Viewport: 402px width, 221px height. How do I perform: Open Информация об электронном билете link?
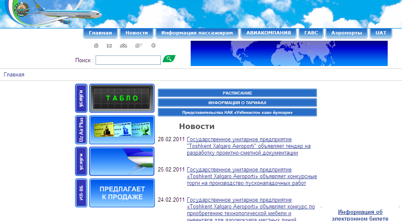pos(360,215)
